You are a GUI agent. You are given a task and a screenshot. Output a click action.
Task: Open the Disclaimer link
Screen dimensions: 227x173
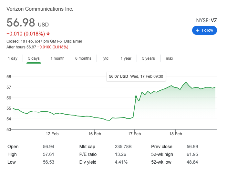[x=73, y=41]
